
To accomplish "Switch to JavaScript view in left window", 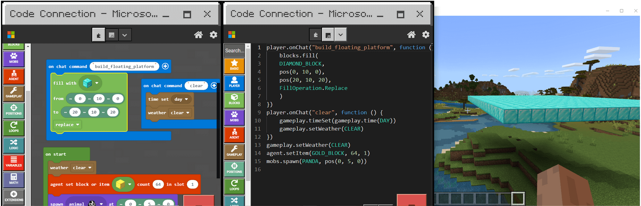I will tap(112, 35).
